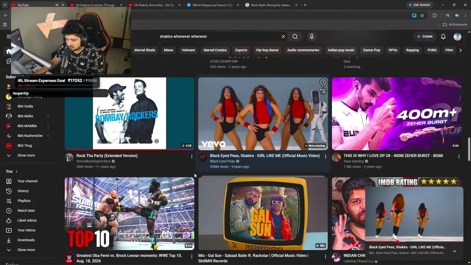471x265 pixels.
Task: Open YouTube notifications bell
Action: [443, 36]
